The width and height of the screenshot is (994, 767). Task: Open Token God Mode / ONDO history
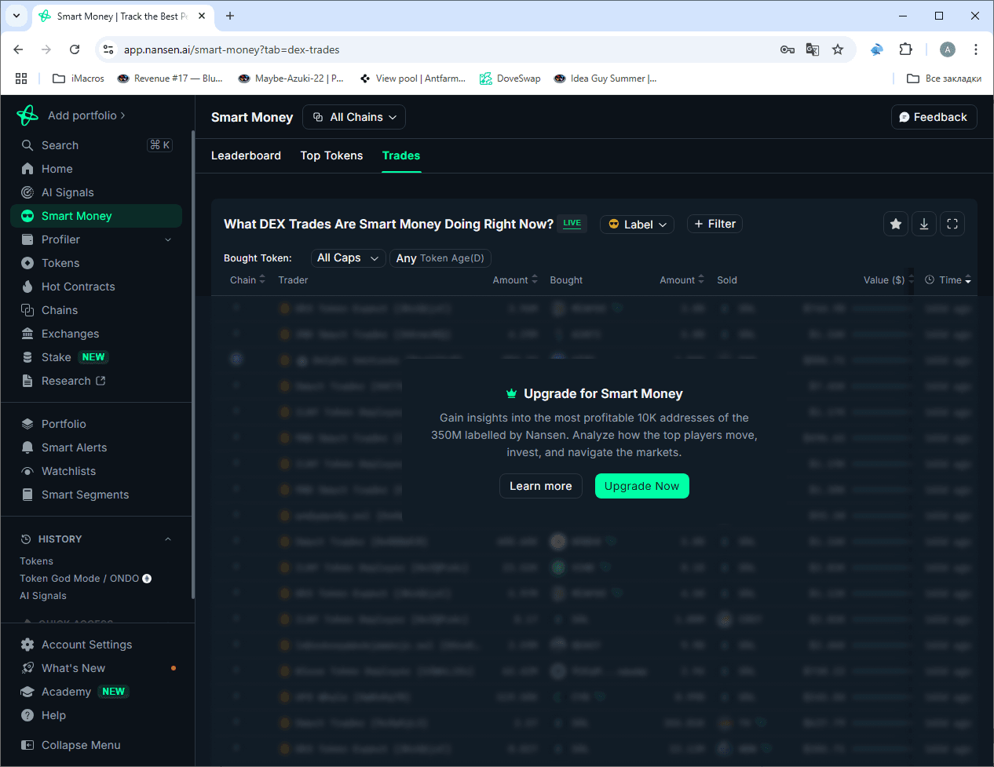click(86, 579)
